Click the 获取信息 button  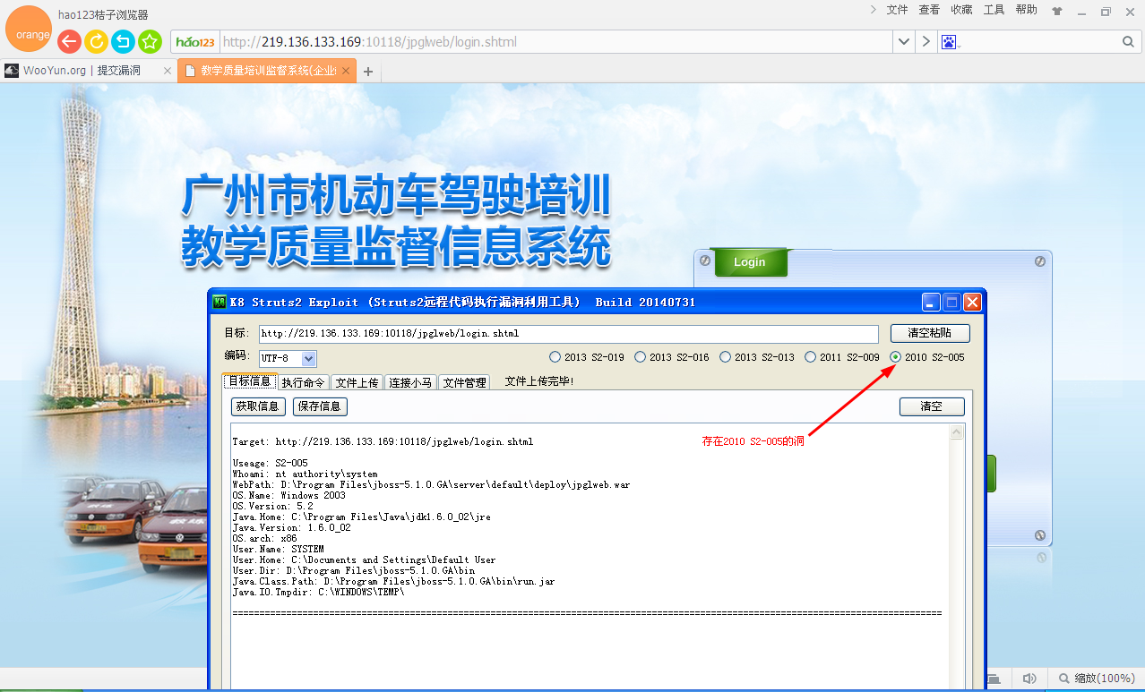pos(258,406)
